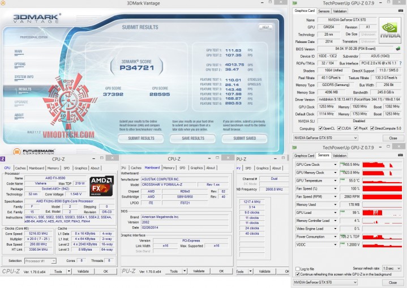The image size is (407, 288).
Task: Click the GPU Temperature history graph
Action: [x=382, y=180]
